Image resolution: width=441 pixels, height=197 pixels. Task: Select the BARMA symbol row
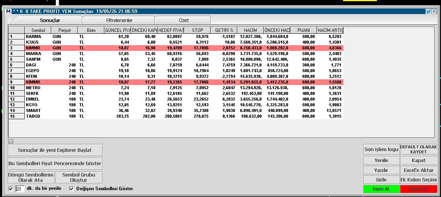(x=176, y=36)
